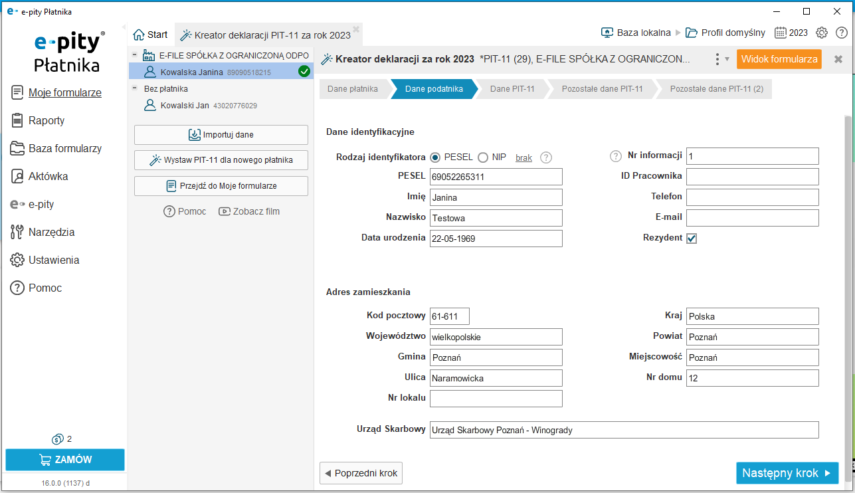Click help icon beside Nr informacji

[615, 156]
